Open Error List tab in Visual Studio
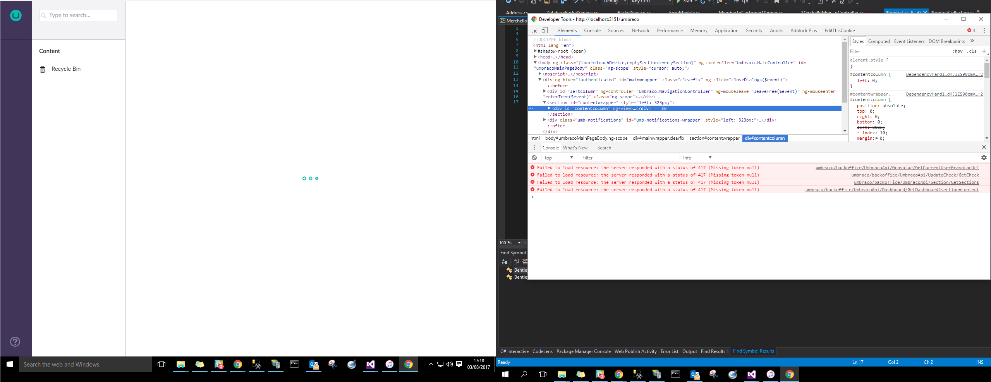991x382 pixels. coord(669,351)
